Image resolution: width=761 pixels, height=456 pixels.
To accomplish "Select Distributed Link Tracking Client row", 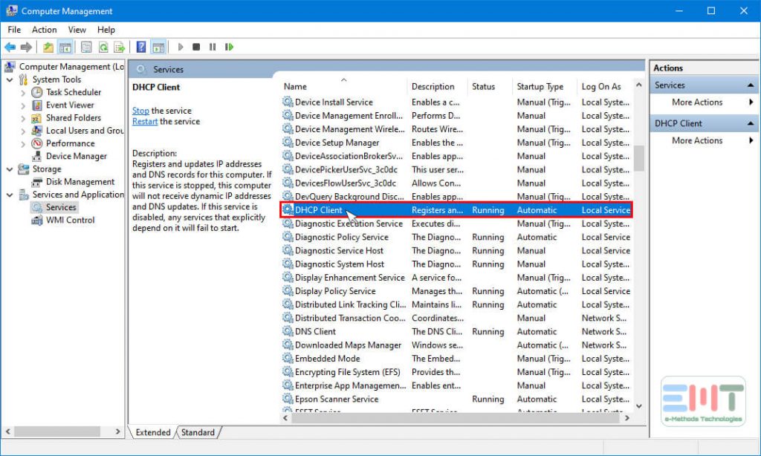I will [x=456, y=304].
